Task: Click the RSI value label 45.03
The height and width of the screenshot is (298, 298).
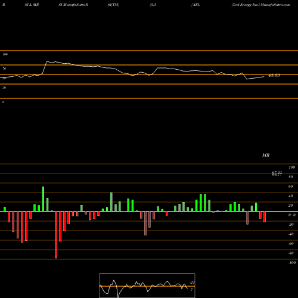Action: 274,76
